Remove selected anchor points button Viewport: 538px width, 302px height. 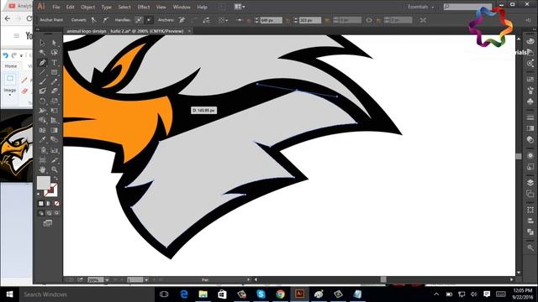coord(182,20)
